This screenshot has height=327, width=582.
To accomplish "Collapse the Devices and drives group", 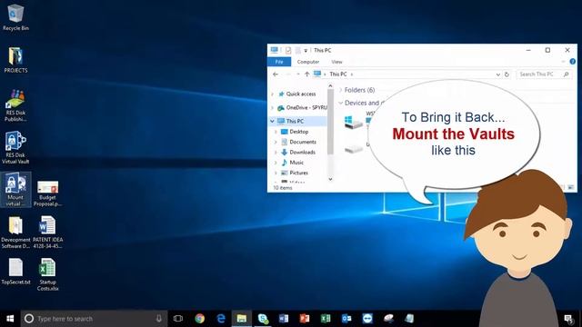I will click(x=341, y=103).
